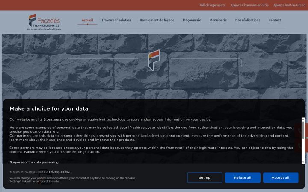The width and height of the screenshot is (308, 192).
Task: Click 'Make a choice for your data' title
Action: (x=49, y=108)
